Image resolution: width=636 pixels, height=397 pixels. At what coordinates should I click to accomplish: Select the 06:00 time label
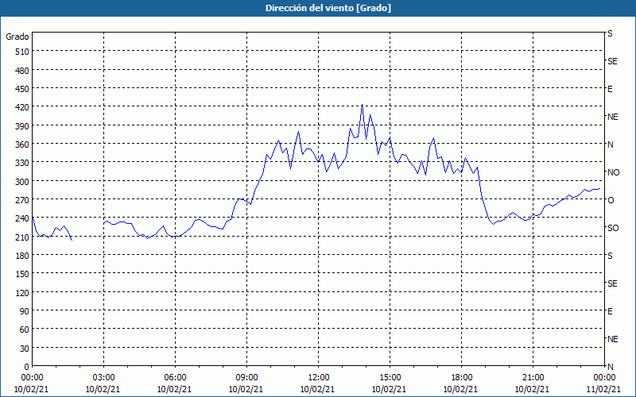pyautogui.click(x=175, y=378)
